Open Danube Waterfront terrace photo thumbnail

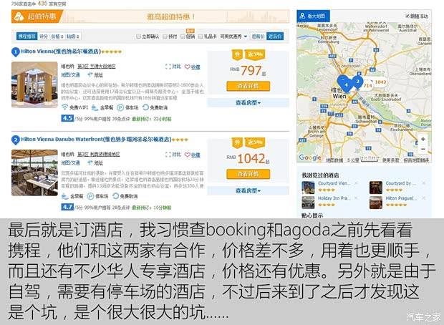pyautogui.click(x=34, y=173)
